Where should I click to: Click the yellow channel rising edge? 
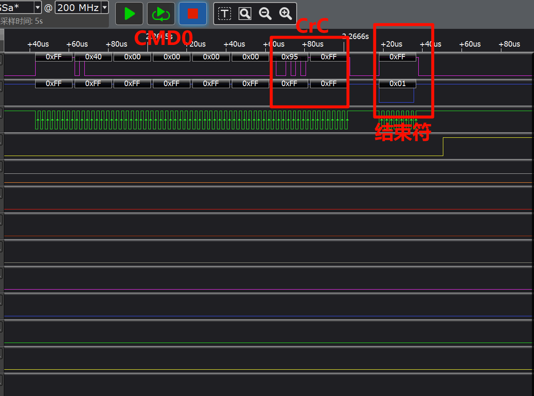pyautogui.click(x=443, y=146)
